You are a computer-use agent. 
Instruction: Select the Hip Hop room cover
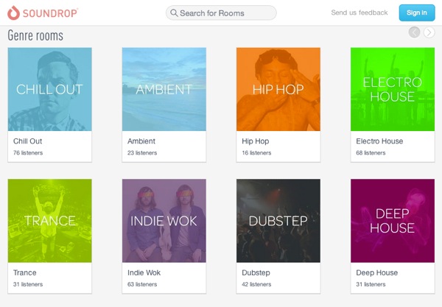coord(278,89)
